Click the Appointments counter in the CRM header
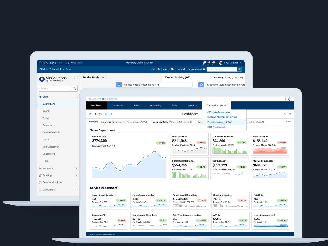The width and height of the screenshot is (328, 246). pyautogui.click(x=197, y=69)
